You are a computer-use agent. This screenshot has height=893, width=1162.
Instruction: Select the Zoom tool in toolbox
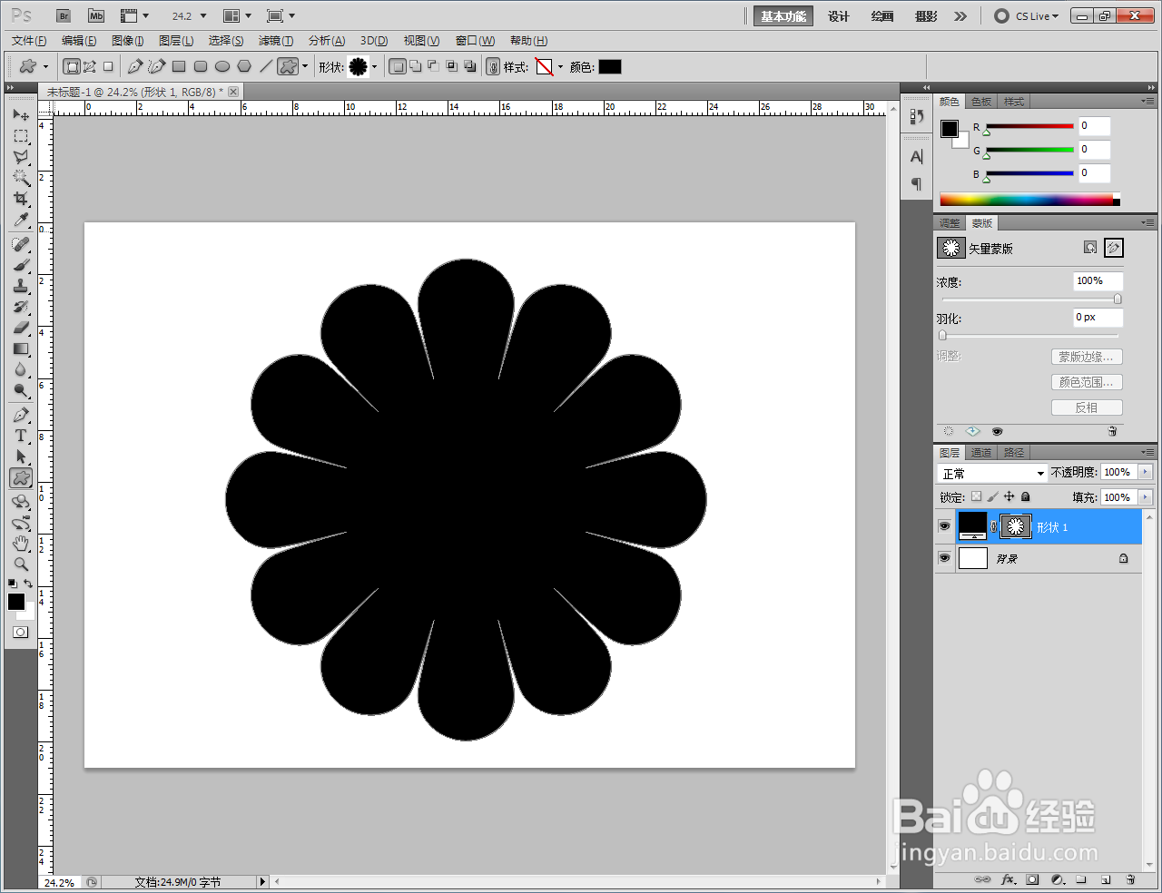21,564
